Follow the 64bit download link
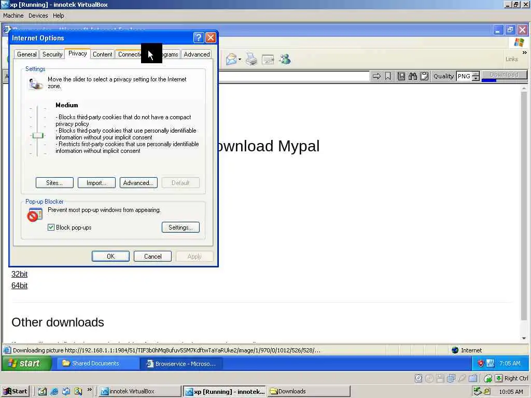 coord(19,286)
